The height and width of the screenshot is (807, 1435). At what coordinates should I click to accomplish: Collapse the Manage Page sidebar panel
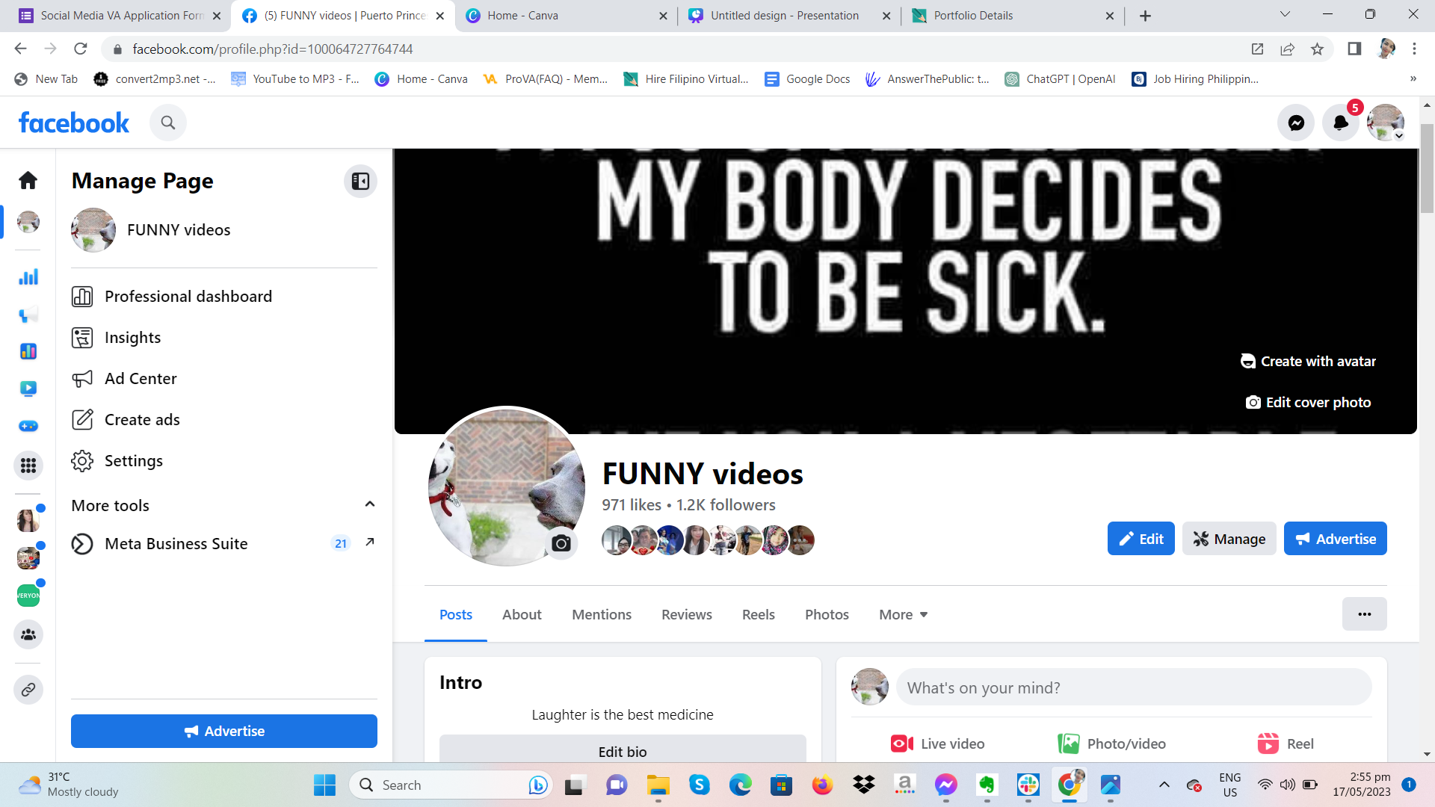coord(360,181)
